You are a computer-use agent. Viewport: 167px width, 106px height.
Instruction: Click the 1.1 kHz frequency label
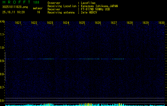tap(2, 34)
